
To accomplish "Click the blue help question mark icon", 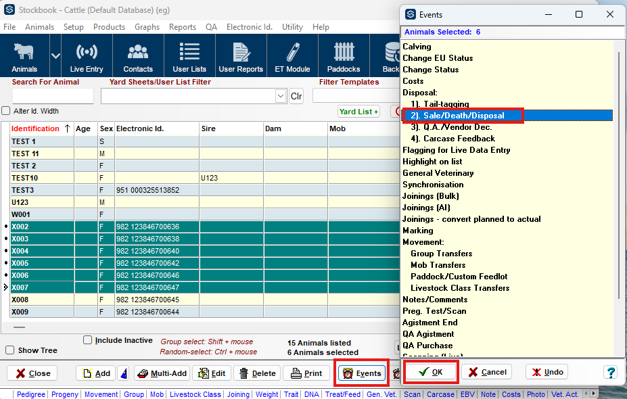I will [x=610, y=373].
